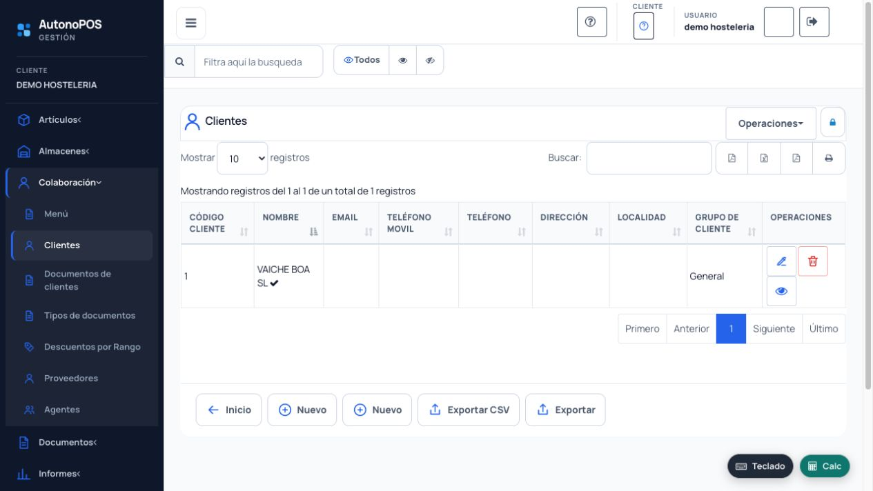The width and height of the screenshot is (873, 491).
Task: Click the Clientes heading person icon
Action: pos(193,121)
